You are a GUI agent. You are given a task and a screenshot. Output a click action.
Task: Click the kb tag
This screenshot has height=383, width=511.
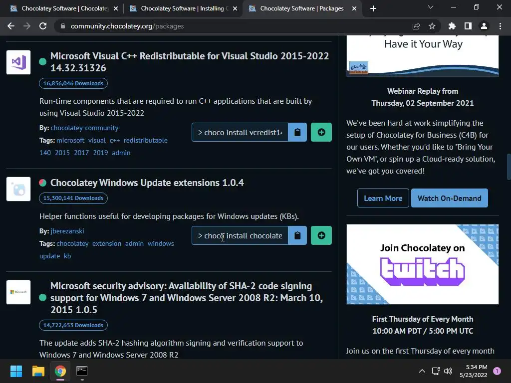click(x=67, y=256)
